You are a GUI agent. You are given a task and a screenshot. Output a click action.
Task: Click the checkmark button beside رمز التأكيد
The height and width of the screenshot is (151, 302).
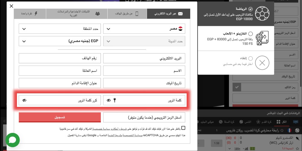pyautogui.click(x=237, y=87)
